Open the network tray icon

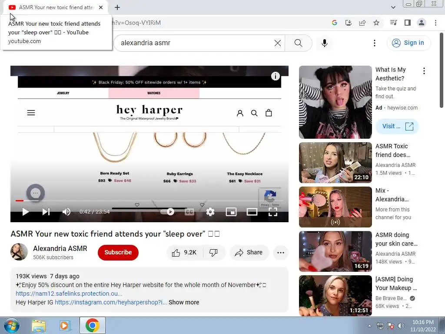point(380,326)
